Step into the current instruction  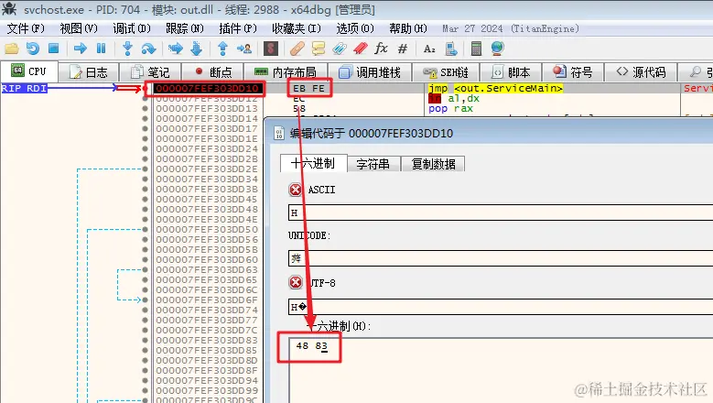[128, 49]
